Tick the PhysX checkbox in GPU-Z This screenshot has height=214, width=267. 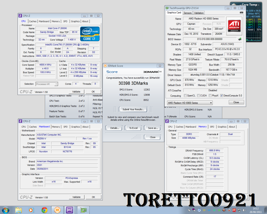click(x=210, y=96)
